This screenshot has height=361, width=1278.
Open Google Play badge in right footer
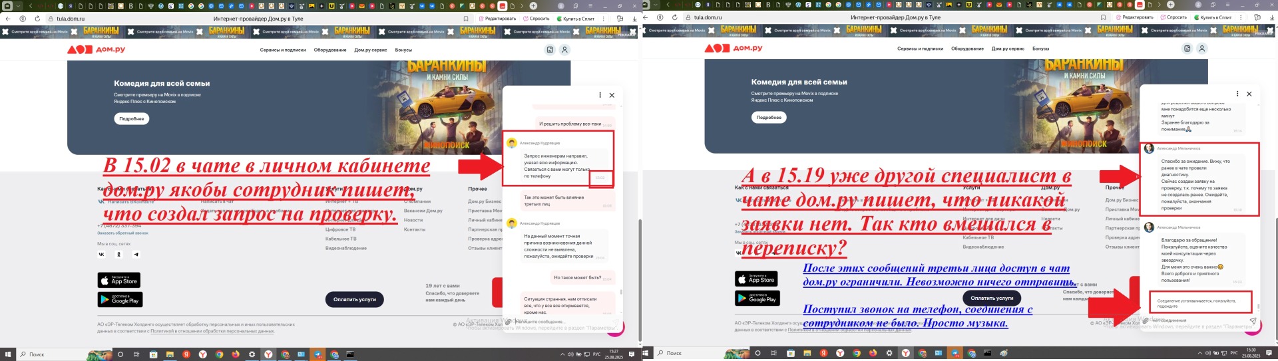click(x=757, y=298)
